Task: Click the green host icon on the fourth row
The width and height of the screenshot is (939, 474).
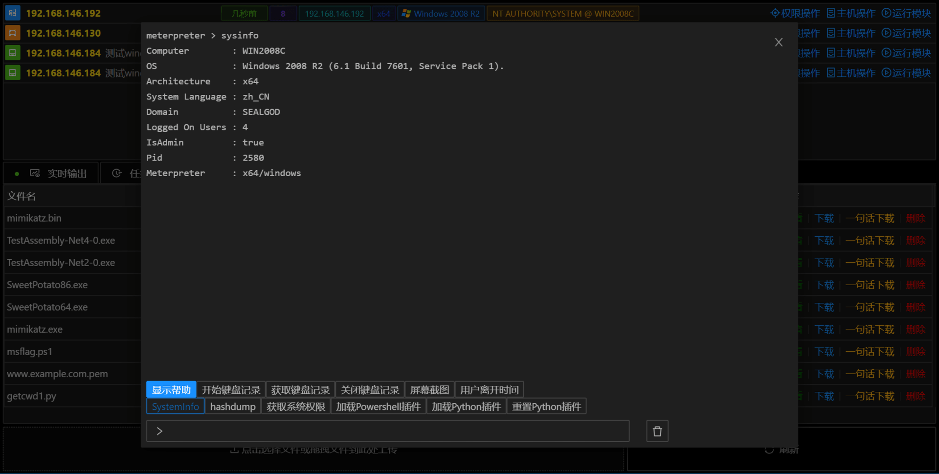Action: click(x=13, y=73)
